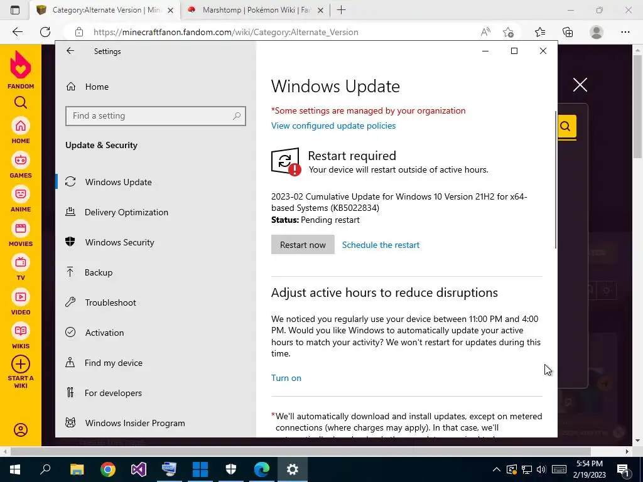
Task: Open Fandom Anime section icon
Action: coord(21,194)
